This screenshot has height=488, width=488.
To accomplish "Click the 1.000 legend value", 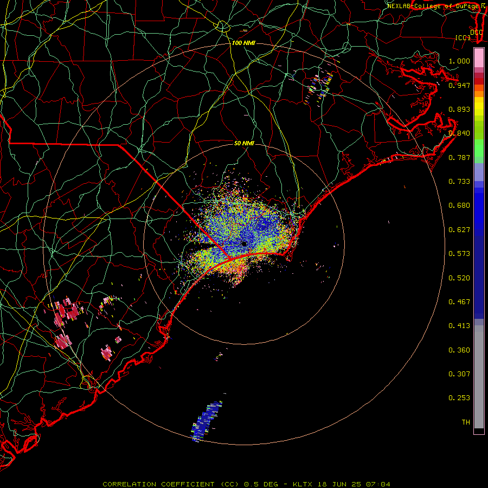I will click(459, 61).
